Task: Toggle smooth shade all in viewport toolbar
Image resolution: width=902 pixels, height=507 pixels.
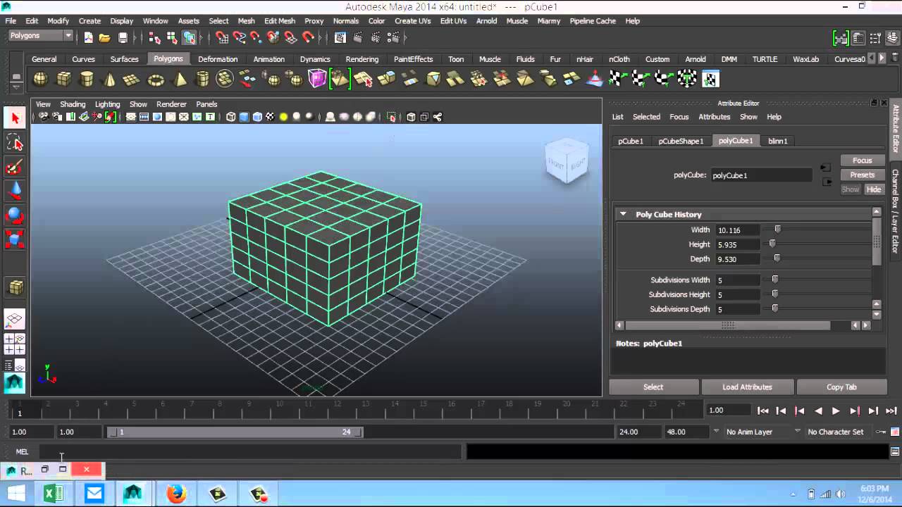Action: click(244, 117)
